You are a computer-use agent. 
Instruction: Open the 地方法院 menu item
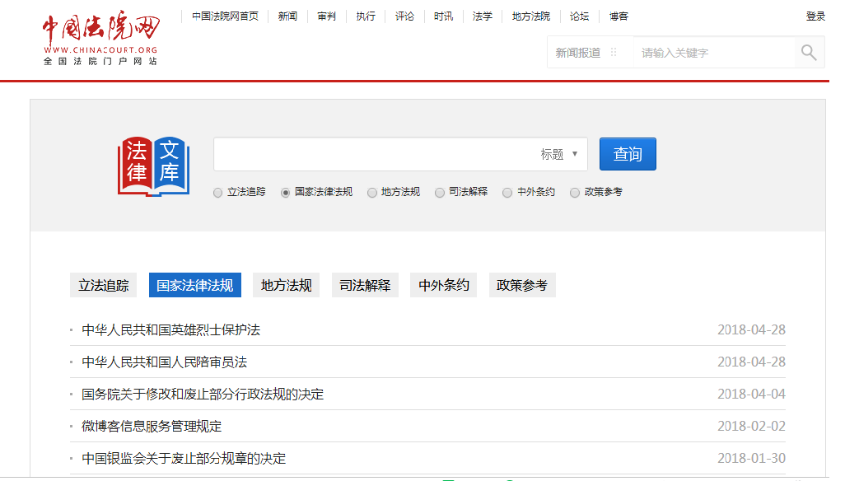pyautogui.click(x=530, y=16)
